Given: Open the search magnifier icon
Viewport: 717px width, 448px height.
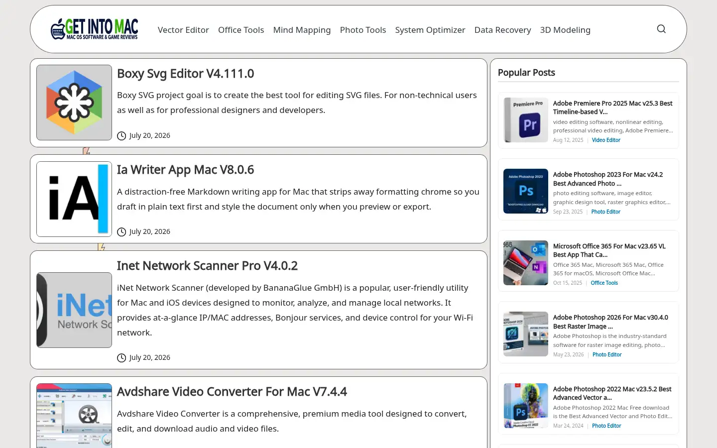Looking at the screenshot, I should pos(661,29).
